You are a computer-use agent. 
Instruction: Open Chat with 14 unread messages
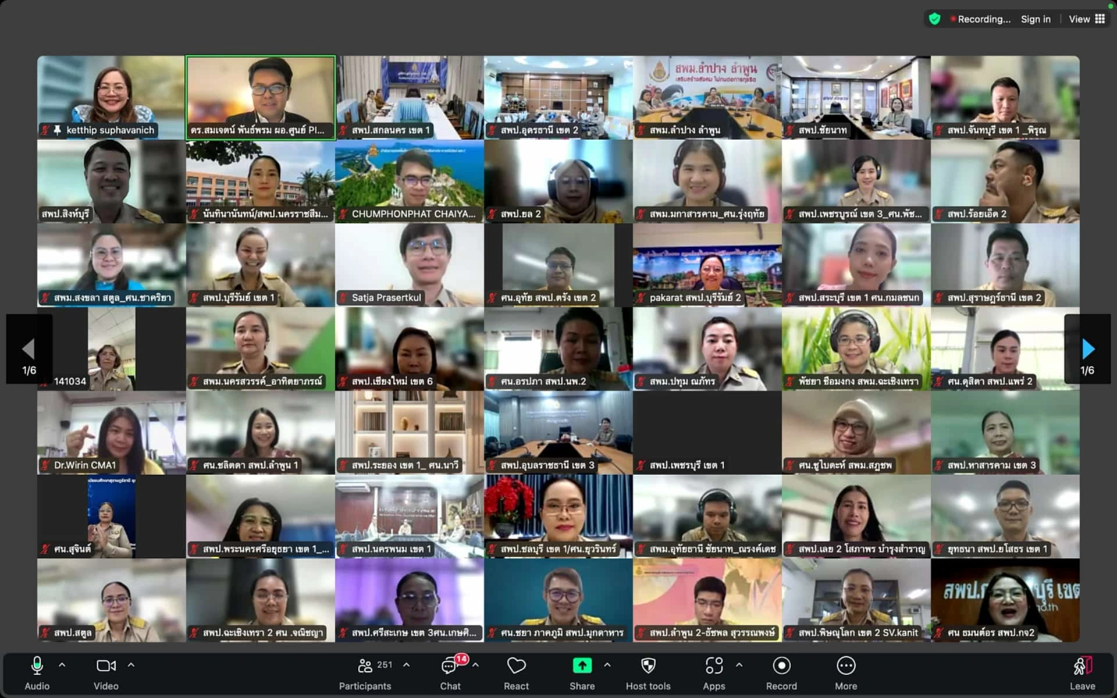(450, 667)
